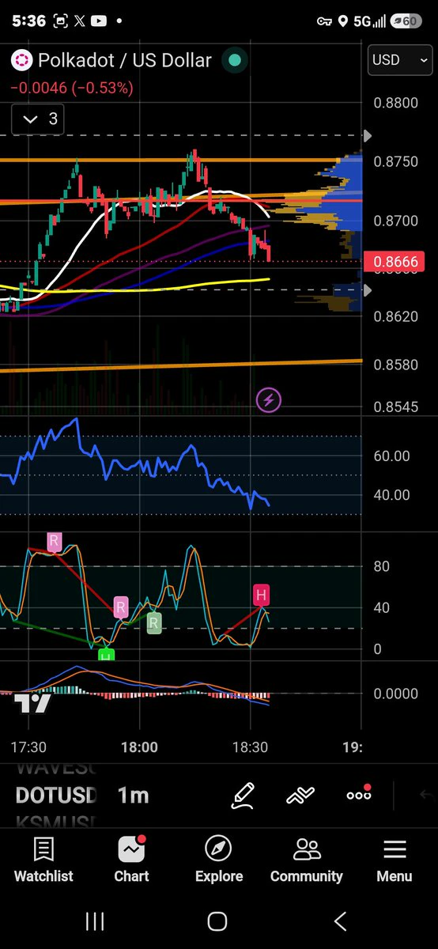Tap the 0.8580 price scale label
Image resolution: width=438 pixels, height=949 pixels.
[395, 365]
